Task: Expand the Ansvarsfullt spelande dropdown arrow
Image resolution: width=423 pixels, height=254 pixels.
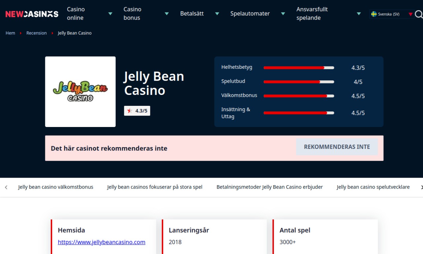Action: coord(359,14)
